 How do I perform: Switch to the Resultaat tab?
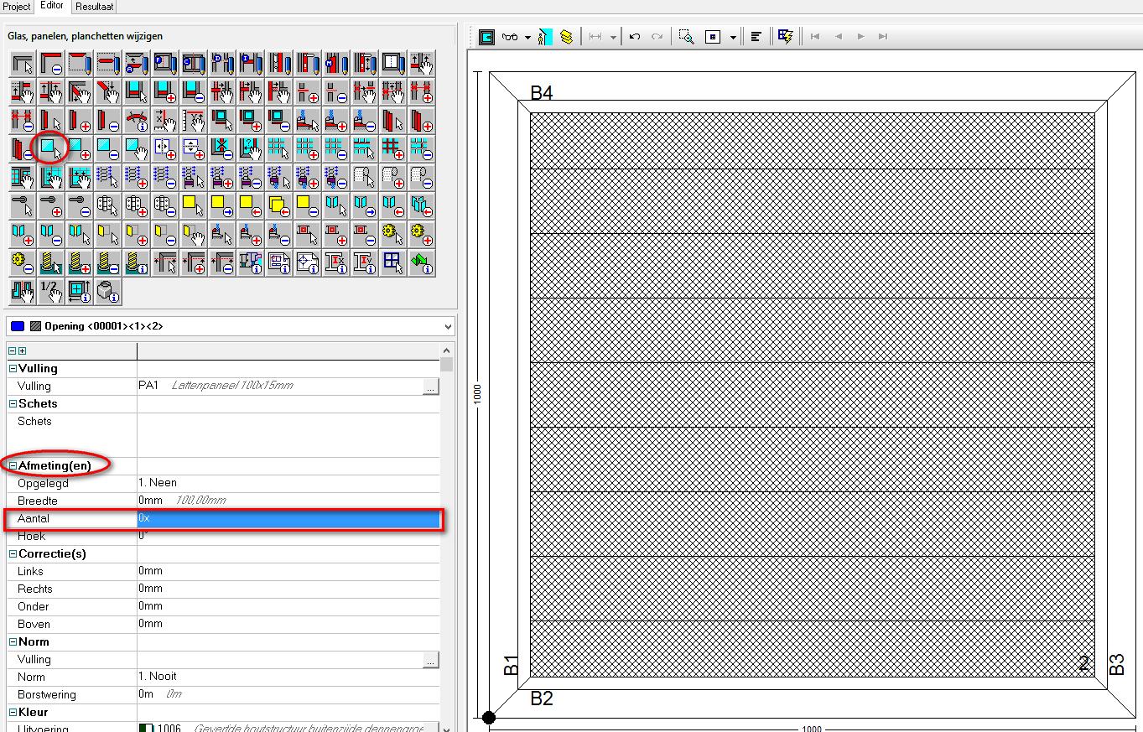94,7
